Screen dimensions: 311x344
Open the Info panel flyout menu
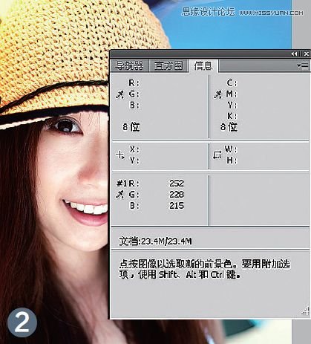coord(303,66)
